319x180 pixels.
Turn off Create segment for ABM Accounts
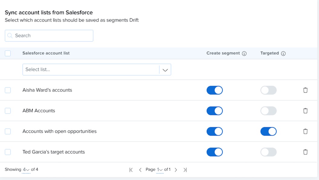(x=215, y=111)
